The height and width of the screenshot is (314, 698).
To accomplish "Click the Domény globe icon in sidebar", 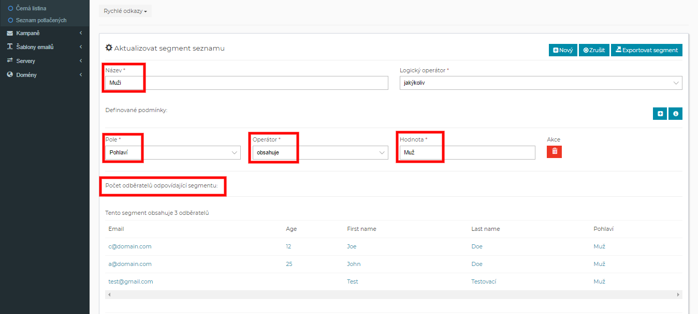I will [x=10, y=75].
